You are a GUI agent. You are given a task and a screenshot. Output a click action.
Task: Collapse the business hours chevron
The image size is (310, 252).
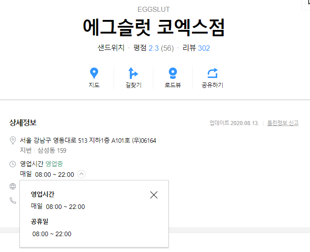[81, 174]
